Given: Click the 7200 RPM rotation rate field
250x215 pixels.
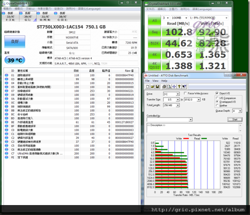Looking at the screenshot, I should point(128,43).
